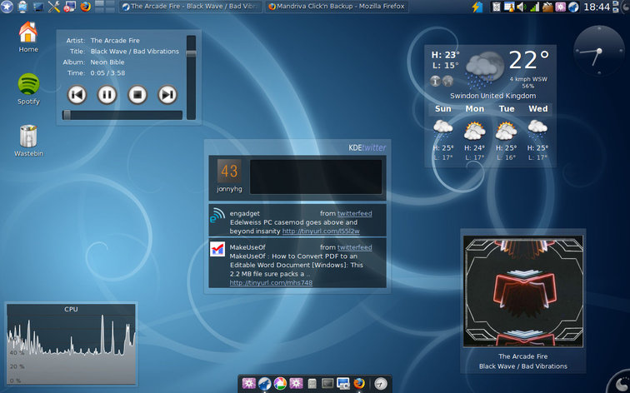Image resolution: width=630 pixels, height=393 pixels.
Task: Open the tinyurl.com/mhs748 link
Action: pos(271,282)
